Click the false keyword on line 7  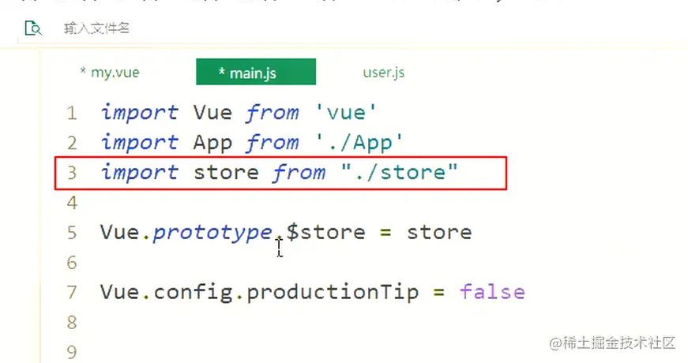(492, 291)
